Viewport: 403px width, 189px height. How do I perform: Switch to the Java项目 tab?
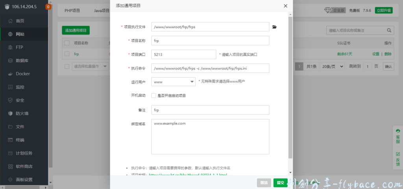click(x=102, y=11)
